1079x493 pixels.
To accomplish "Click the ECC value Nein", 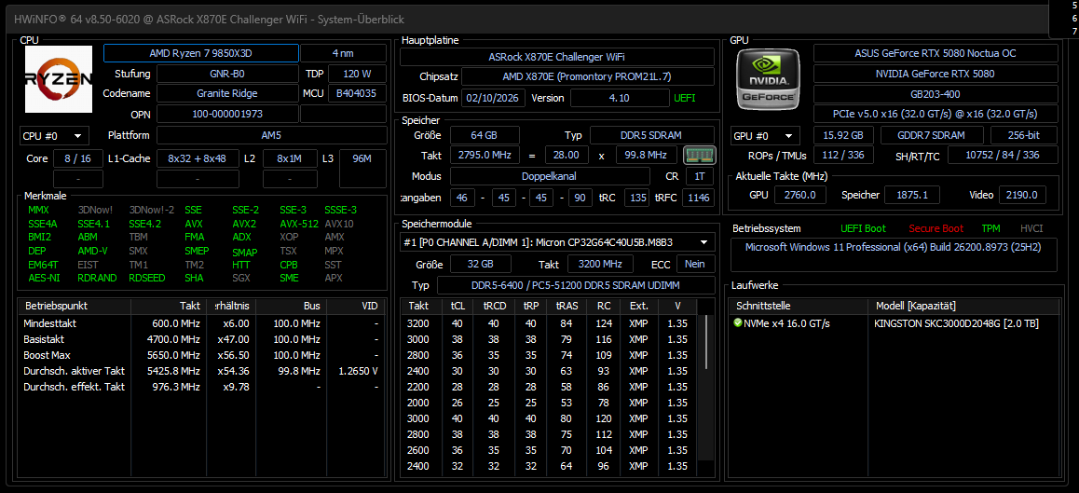I will (x=696, y=264).
